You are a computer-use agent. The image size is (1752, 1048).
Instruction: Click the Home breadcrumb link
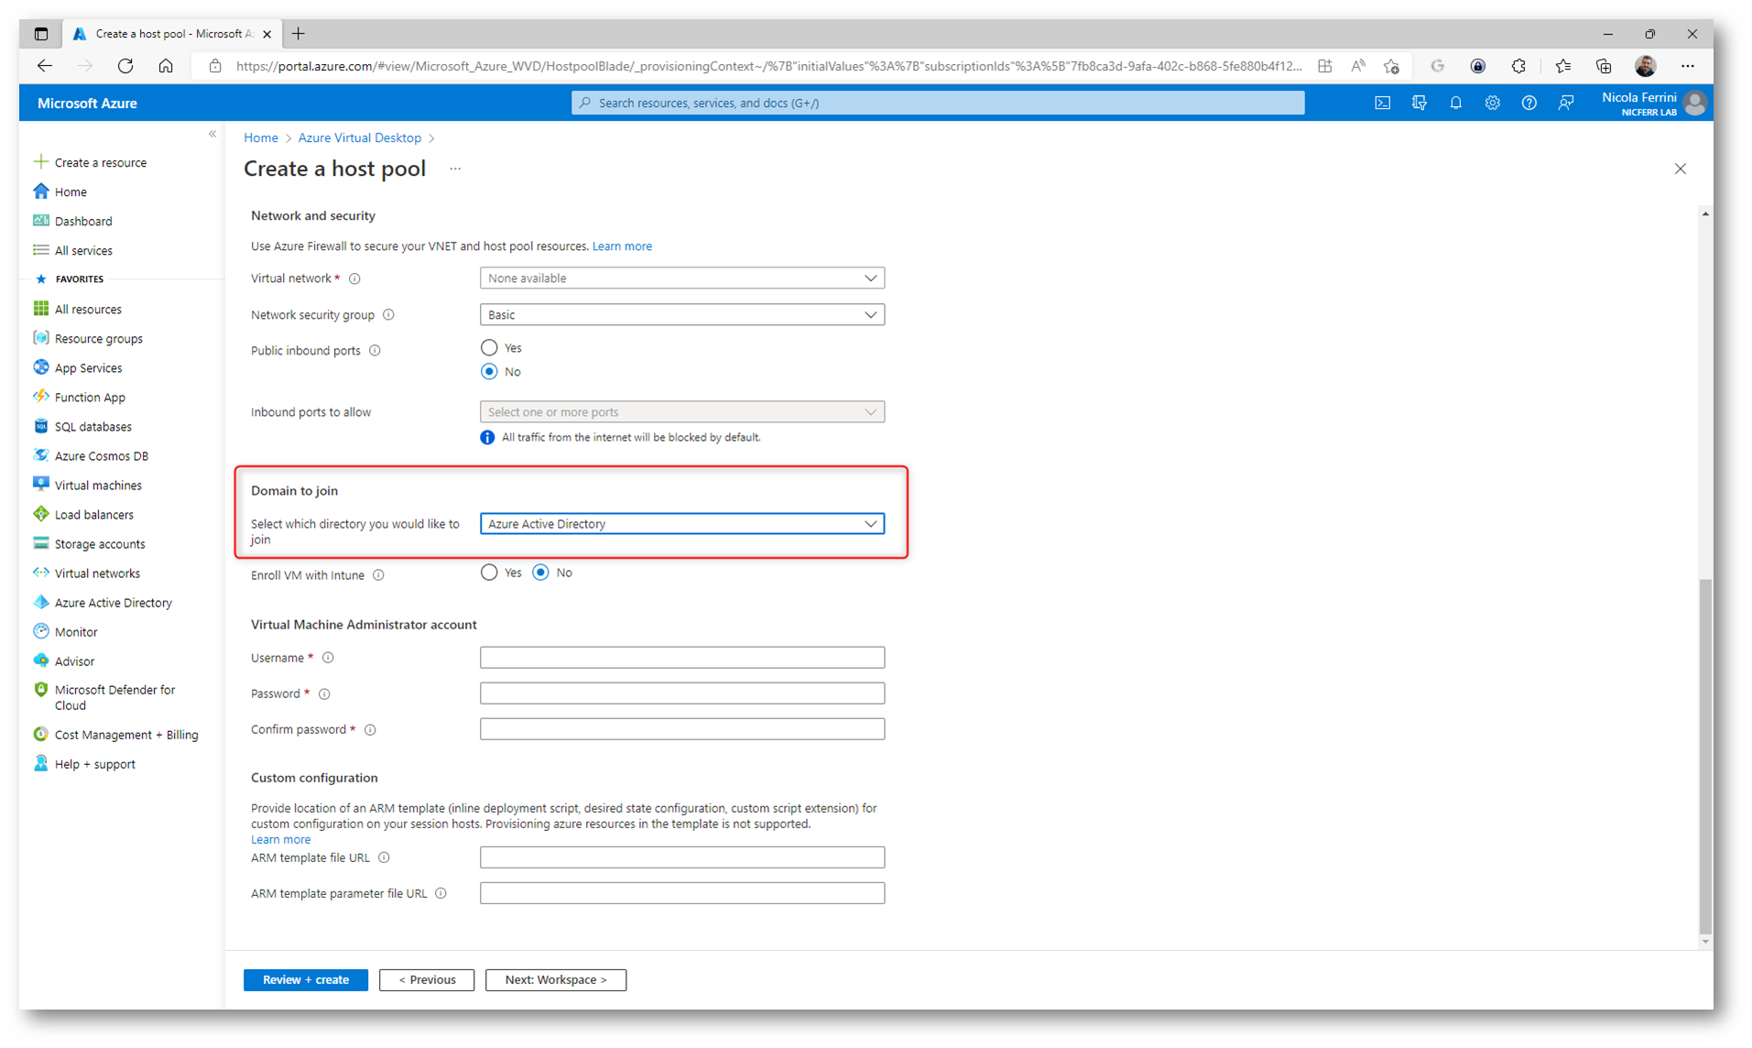(261, 138)
